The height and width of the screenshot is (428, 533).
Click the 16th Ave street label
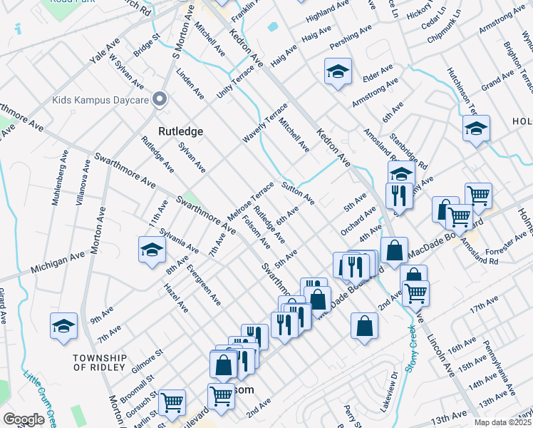point(462,346)
